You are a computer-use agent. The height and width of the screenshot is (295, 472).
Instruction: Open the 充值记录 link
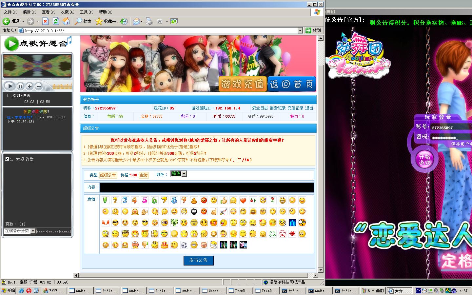(x=295, y=108)
